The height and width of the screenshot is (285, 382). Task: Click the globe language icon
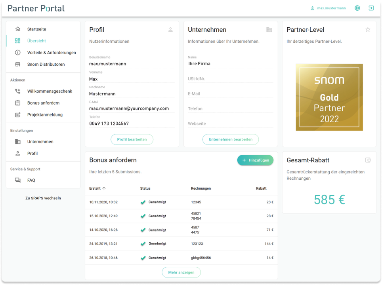pos(357,8)
